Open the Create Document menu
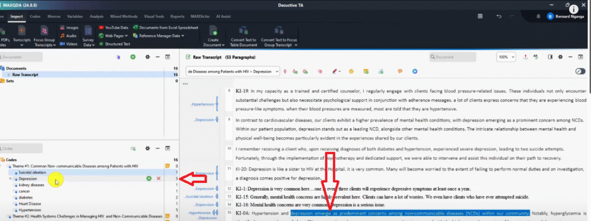The height and width of the screenshot is (221, 591). (214, 36)
